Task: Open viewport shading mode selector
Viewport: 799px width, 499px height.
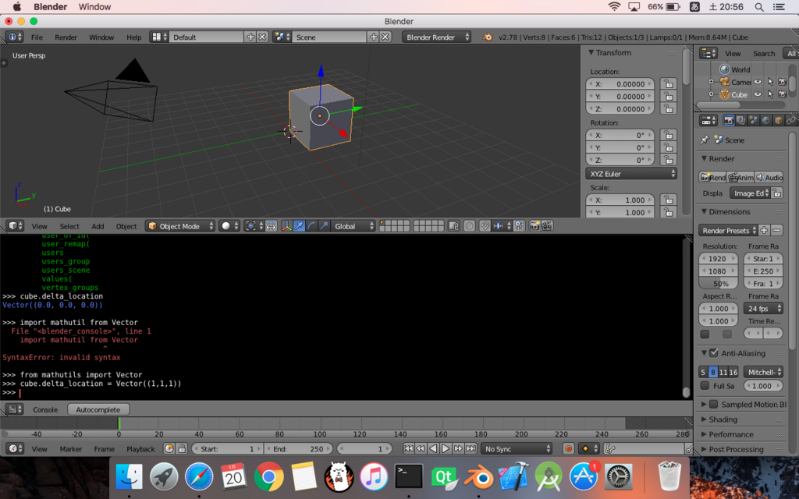Action: pyautogui.click(x=229, y=226)
